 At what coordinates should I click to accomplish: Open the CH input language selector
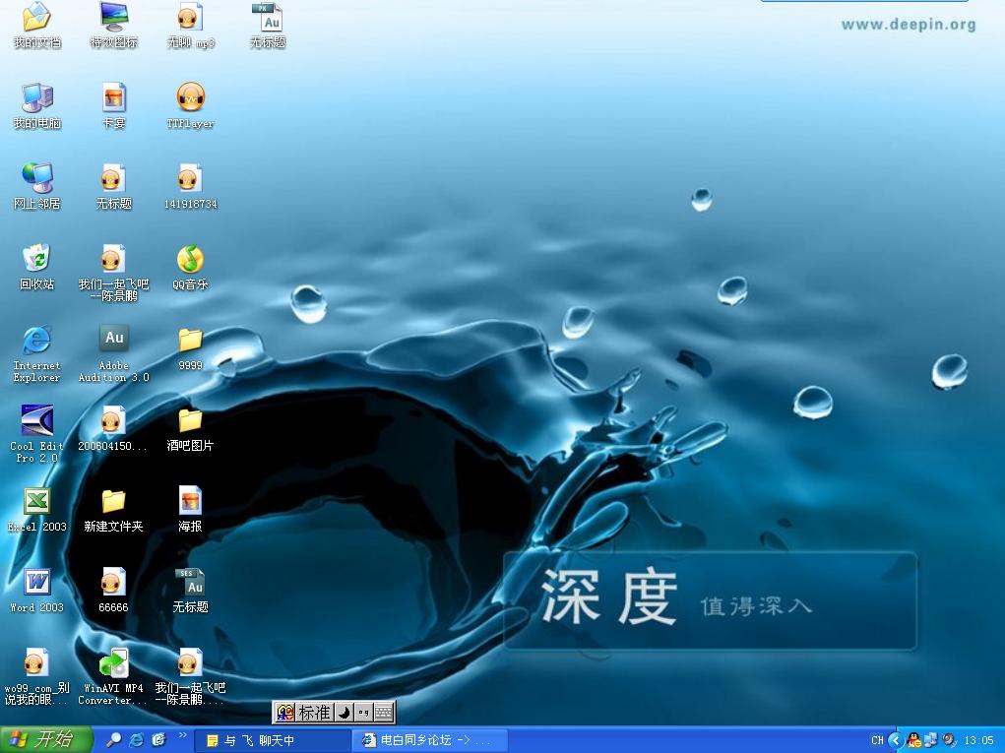click(x=877, y=740)
